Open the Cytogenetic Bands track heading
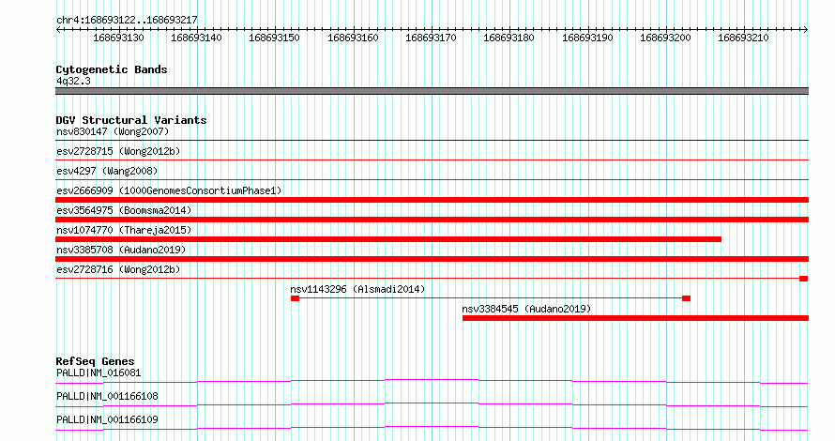Image resolution: width=835 pixels, height=441 pixels. click(112, 69)
